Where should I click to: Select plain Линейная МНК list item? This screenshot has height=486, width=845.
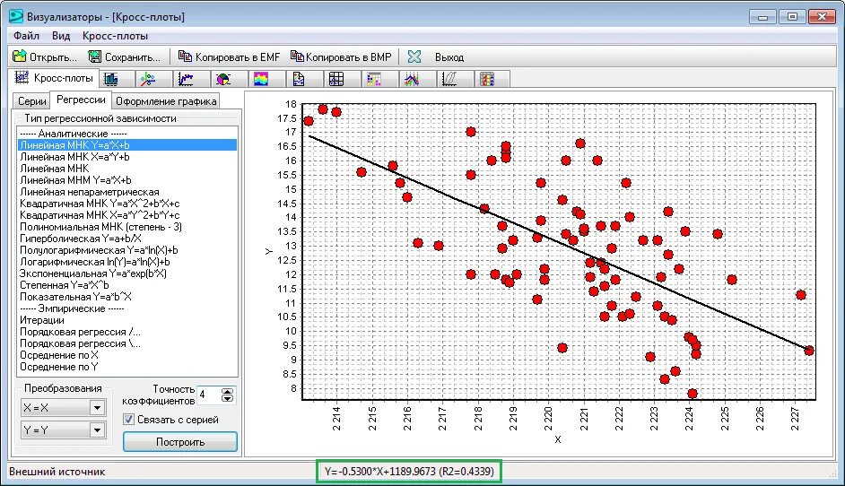(127, 168)
